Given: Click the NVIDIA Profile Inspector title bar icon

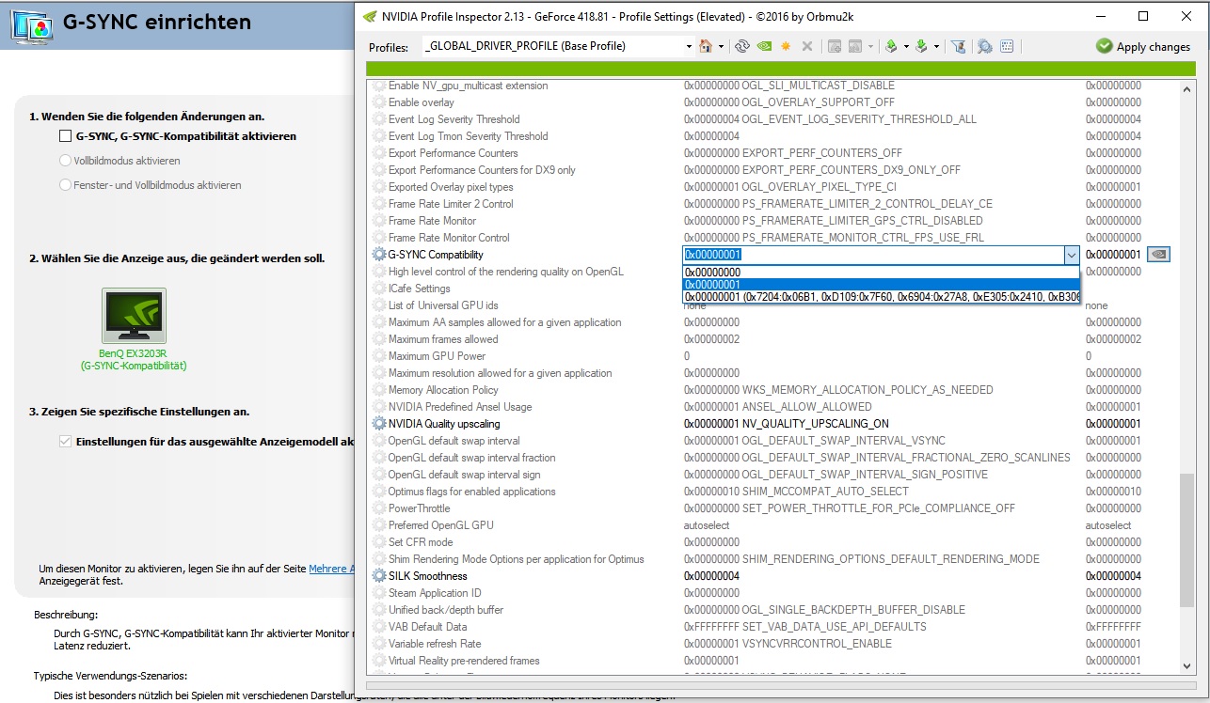Looking at the screenshot, I should (368, 16).
